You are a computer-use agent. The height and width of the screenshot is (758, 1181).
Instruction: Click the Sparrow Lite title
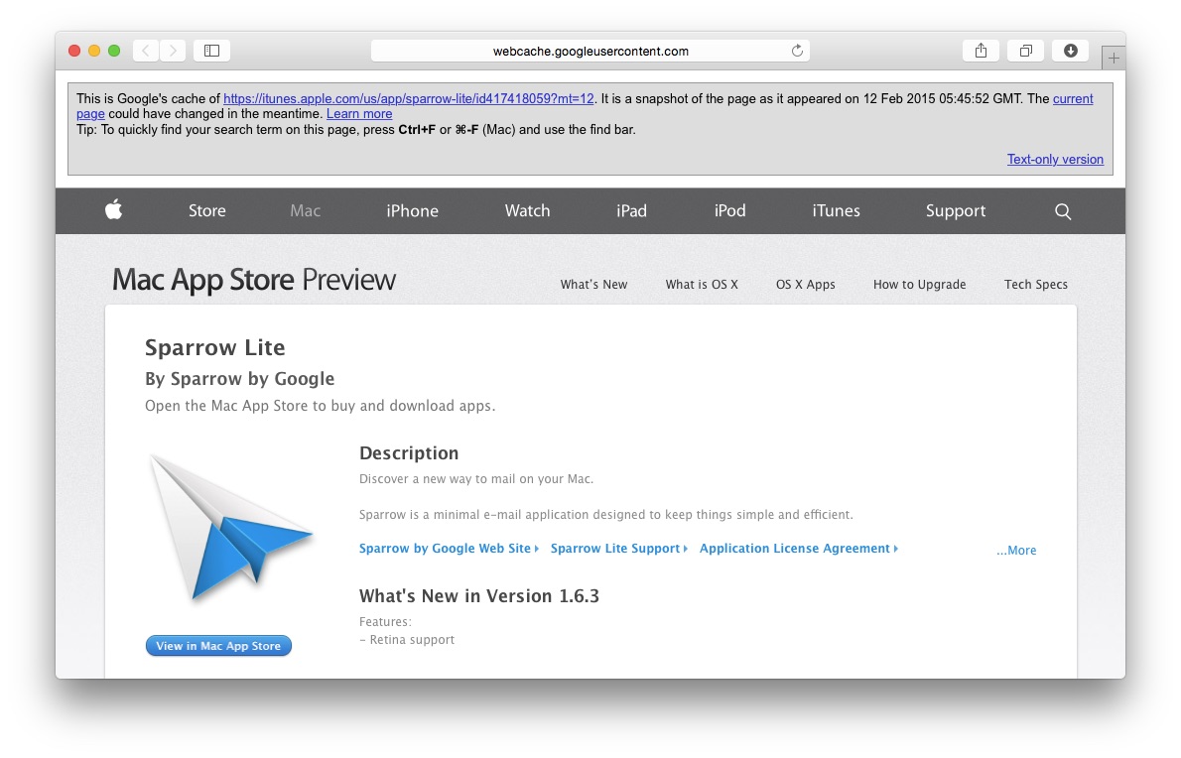tap(214, 348)
